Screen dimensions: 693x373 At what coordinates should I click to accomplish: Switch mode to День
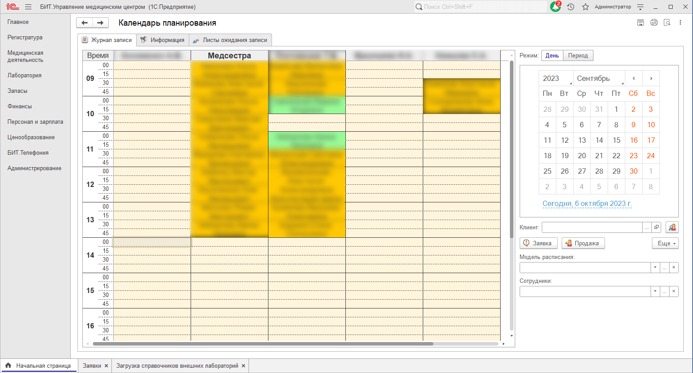tap(552, 55)
